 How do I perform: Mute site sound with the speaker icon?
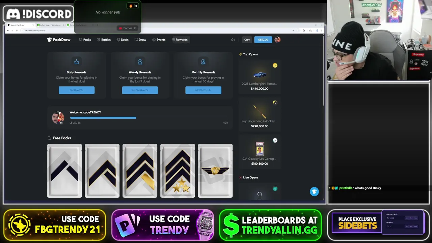233,39
